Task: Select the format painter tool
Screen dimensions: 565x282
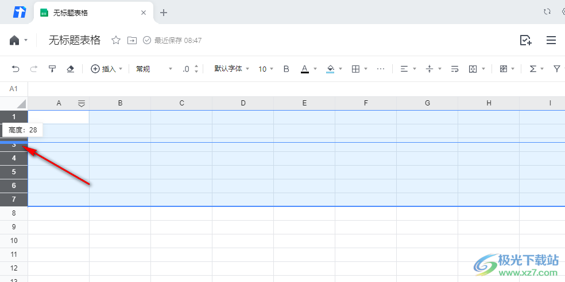Action: (52, 69)
